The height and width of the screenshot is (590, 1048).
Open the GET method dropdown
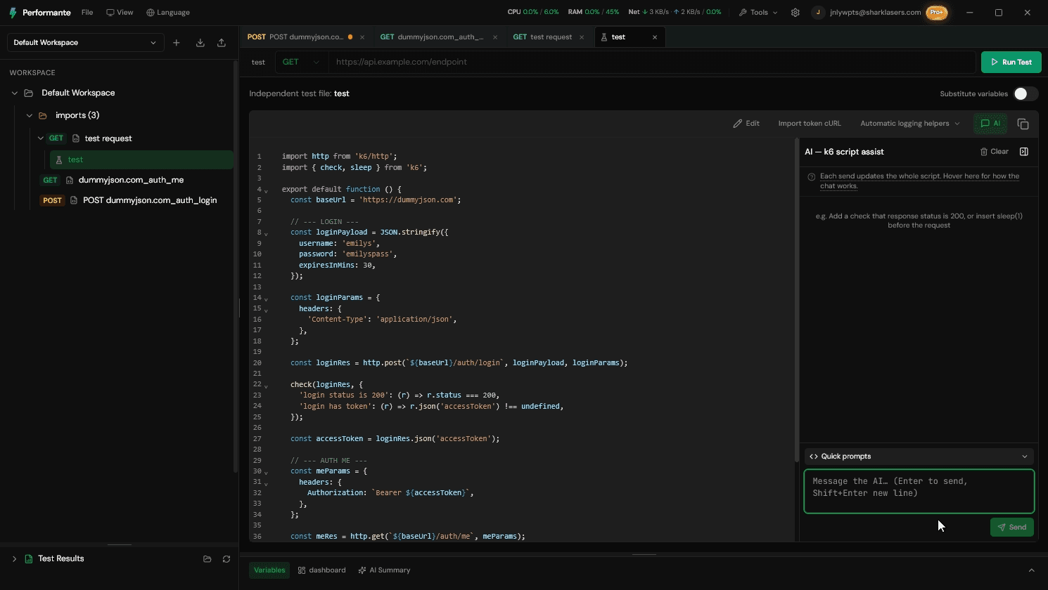301,62
